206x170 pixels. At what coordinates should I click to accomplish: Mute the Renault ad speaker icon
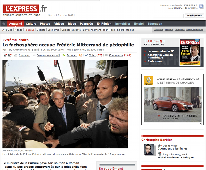(x=201, y=124)
